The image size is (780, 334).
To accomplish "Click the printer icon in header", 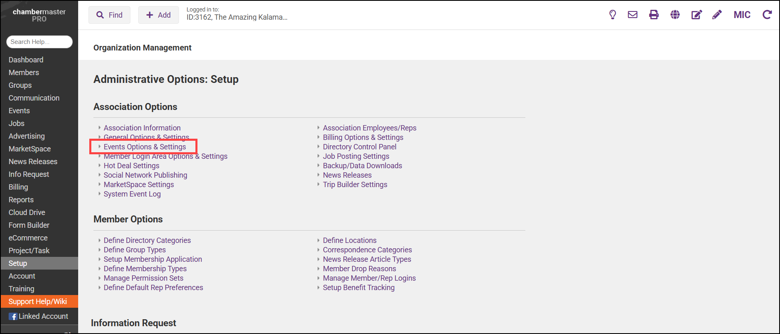I will (x=654, y=15).
